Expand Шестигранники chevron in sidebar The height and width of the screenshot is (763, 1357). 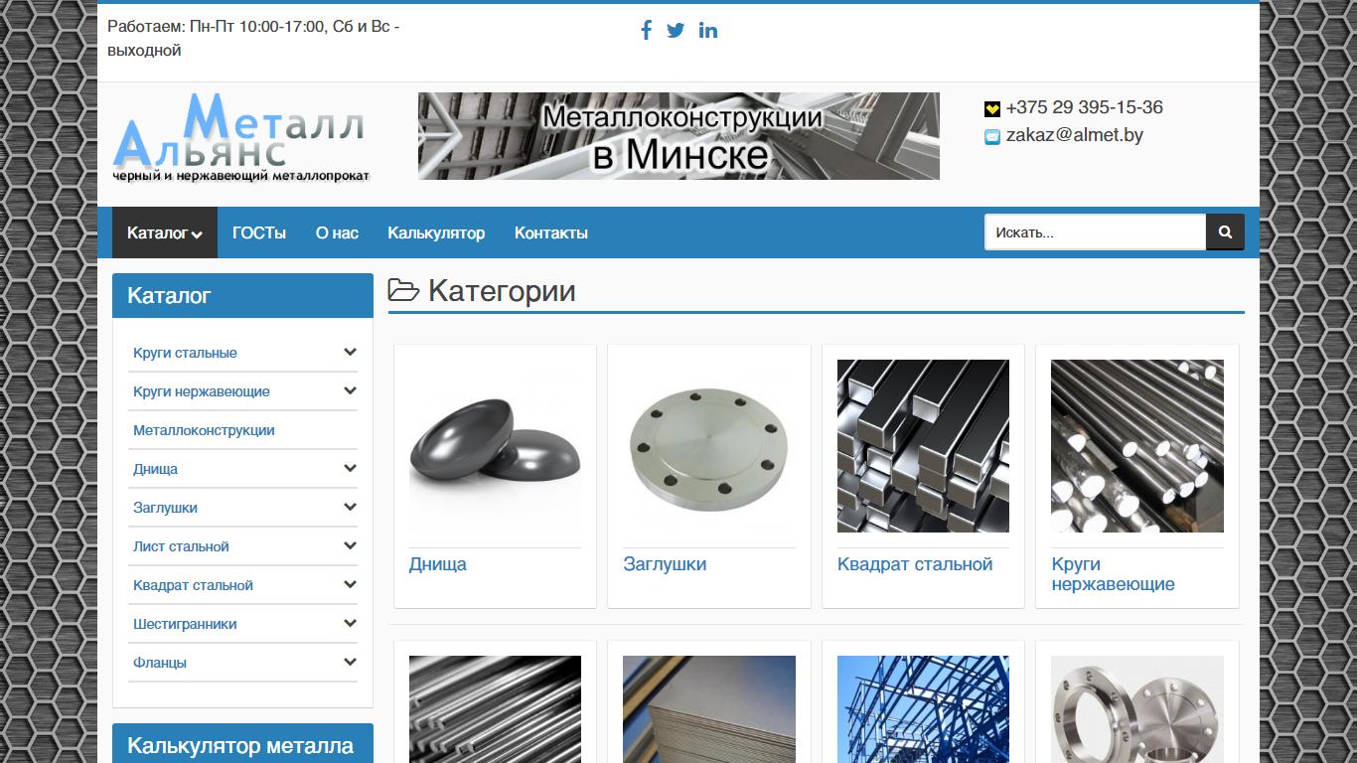tap(350, 623)
